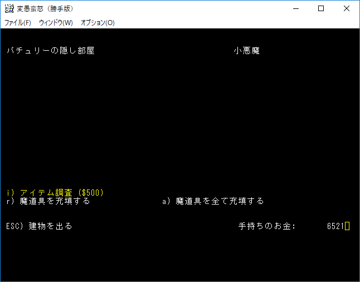Click the パチュリーの隠し部屋 building name
Screen dimensions: 360x282
click(51, 51)
